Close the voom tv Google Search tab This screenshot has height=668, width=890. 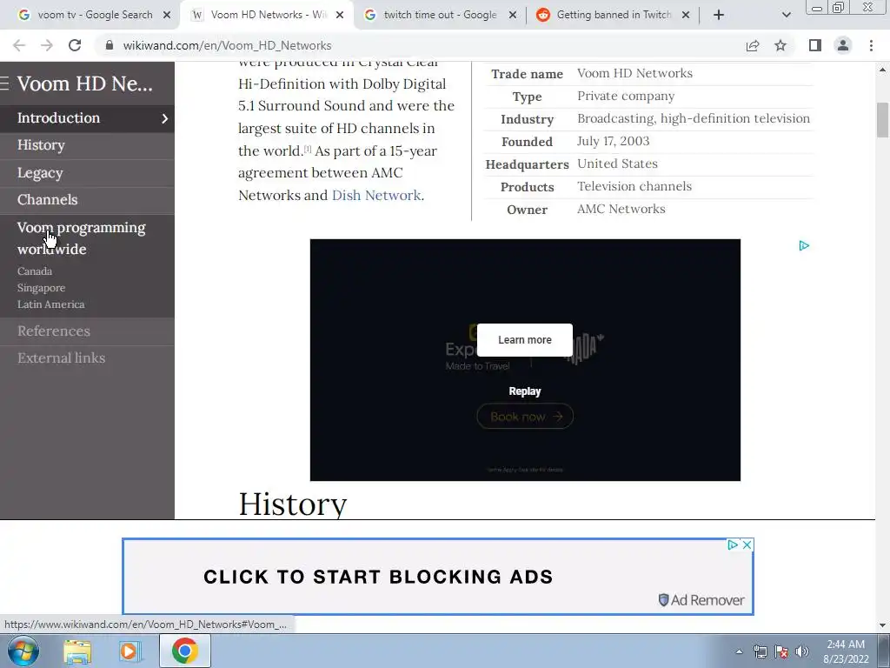167,15
